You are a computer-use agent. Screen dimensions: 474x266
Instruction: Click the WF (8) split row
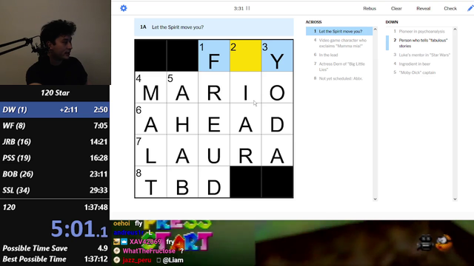55,126
